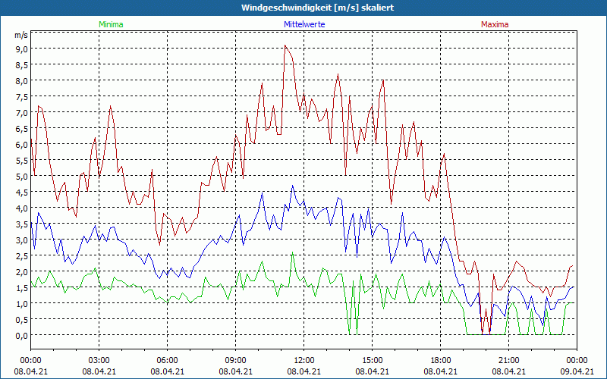Click the highest peak of the blue Mittelwerte line
Image resolution: width=607 pixels, height=379 pixels.
tap(291, 186)
